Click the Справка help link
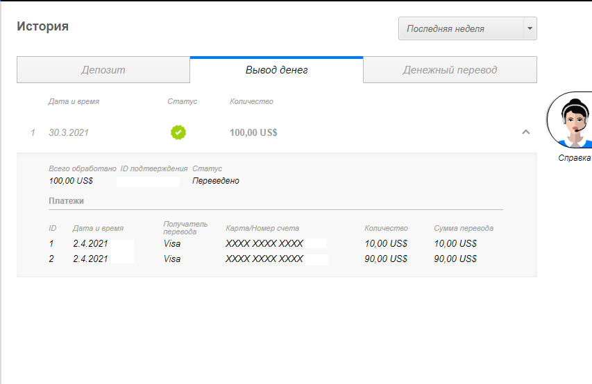 pos(574,157)
